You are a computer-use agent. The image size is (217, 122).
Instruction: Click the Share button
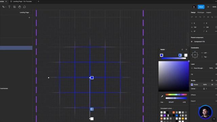click(x=201, y=7)
